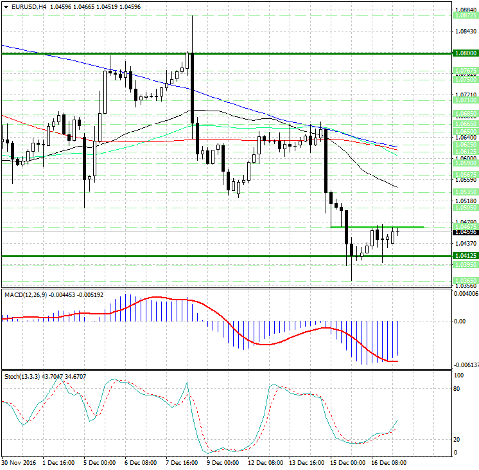Viewport: 479px width, 470px height.
Task: Click the 1.03650 level label
Action: (466, 280)
